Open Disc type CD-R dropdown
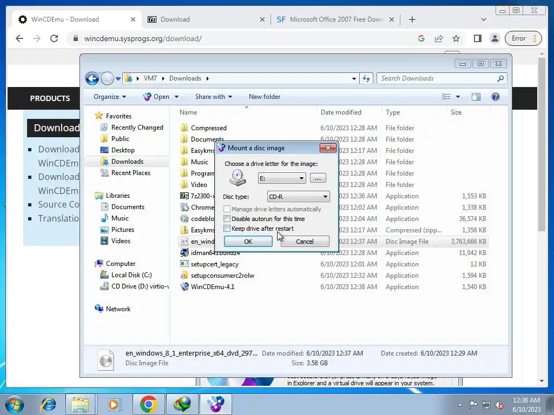 point(299,197)
